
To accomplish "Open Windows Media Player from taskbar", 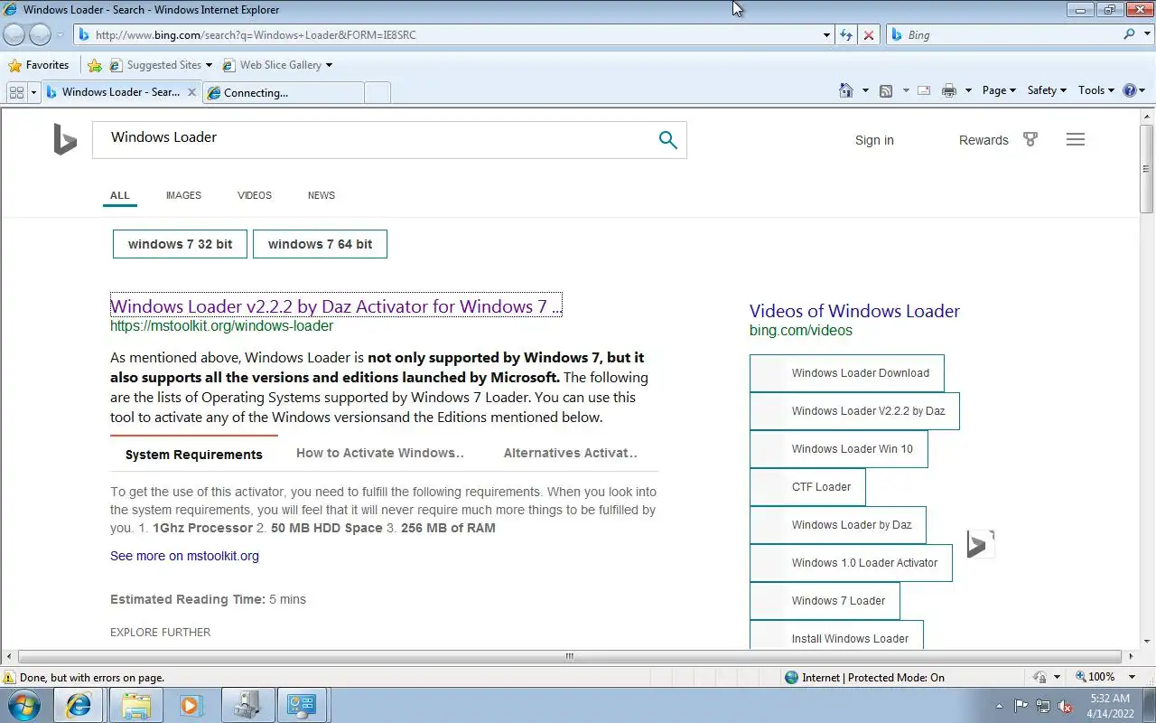I will tap(191, 705).
